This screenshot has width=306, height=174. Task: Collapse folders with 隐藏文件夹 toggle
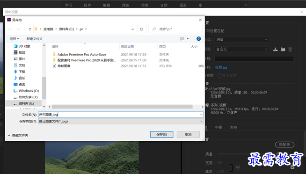click(18, 135)
